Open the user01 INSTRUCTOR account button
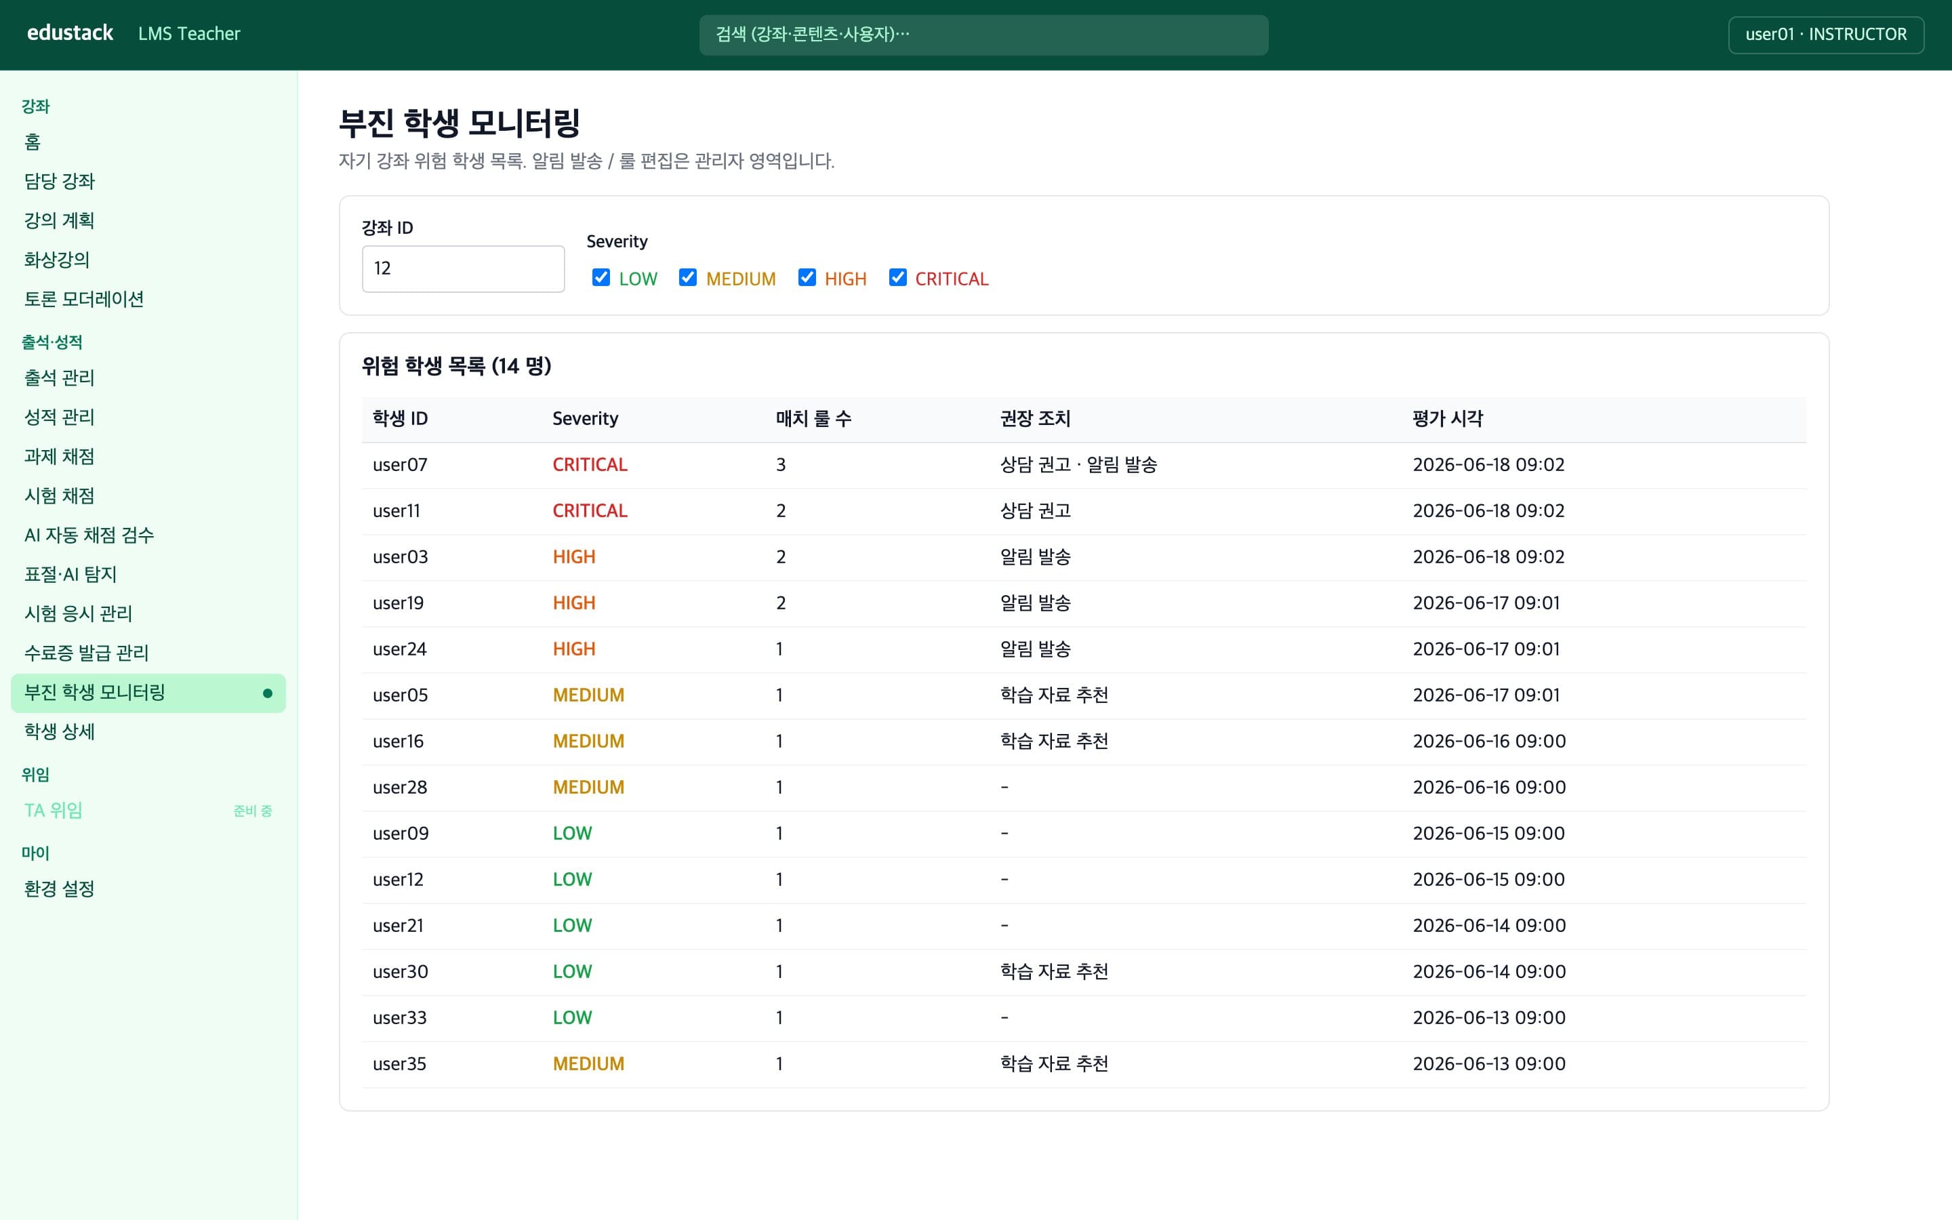This screenshot has width=1952, height=1220. pos(1825,35)
